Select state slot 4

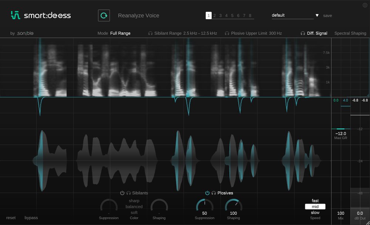(226, 15)
